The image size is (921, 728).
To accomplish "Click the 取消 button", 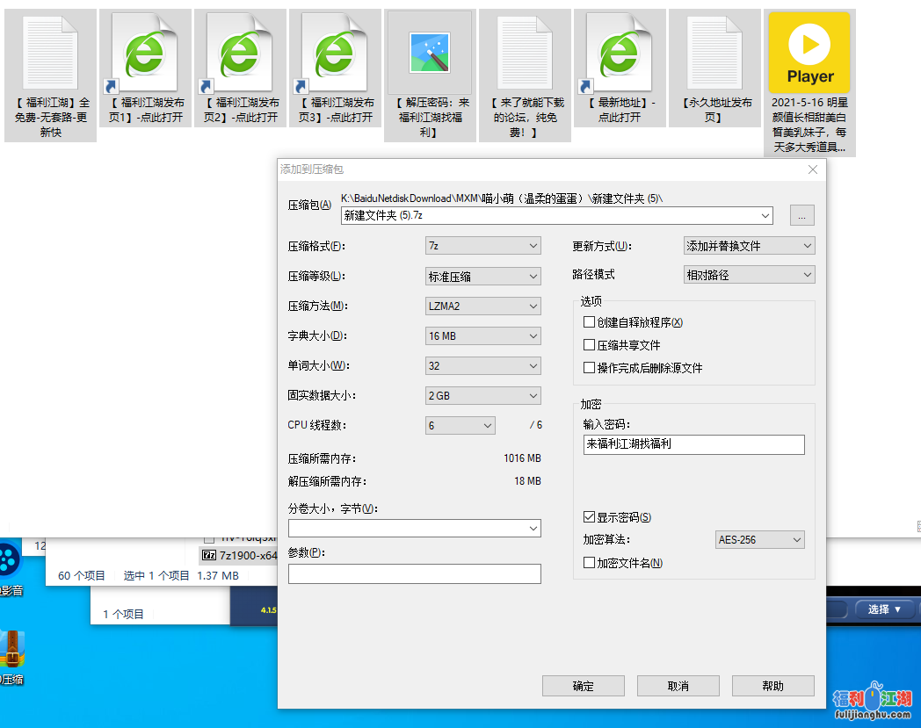I will coord(678,686).
